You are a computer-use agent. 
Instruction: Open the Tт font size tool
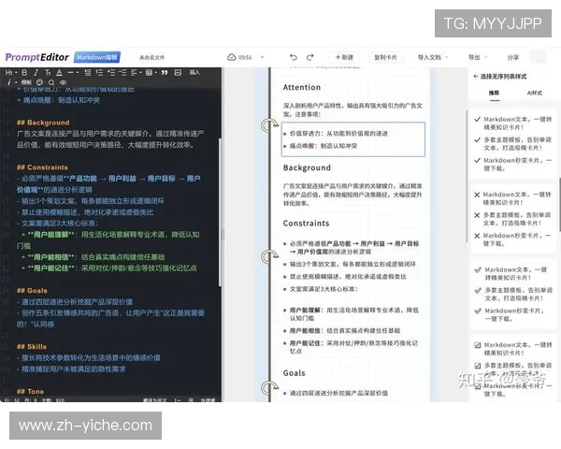tap(48, 73)
